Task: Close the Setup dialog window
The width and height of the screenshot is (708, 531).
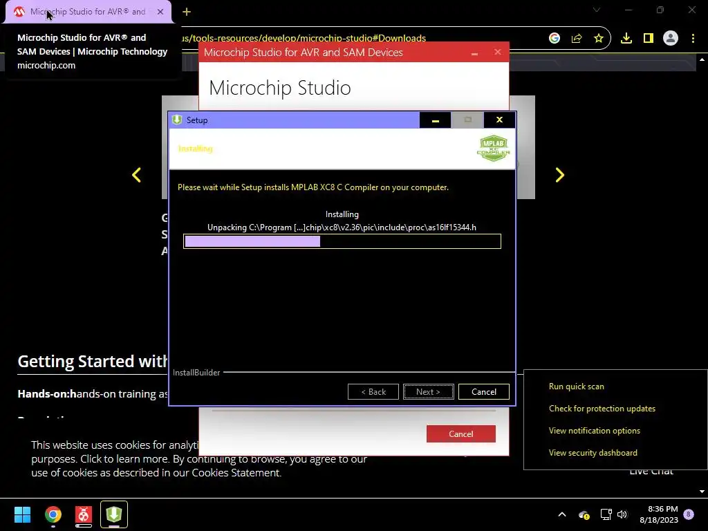Action: click(499, 120)
